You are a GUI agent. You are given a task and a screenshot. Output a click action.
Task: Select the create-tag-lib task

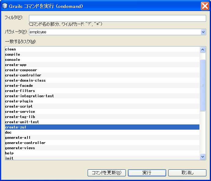(x=102, y=116)
